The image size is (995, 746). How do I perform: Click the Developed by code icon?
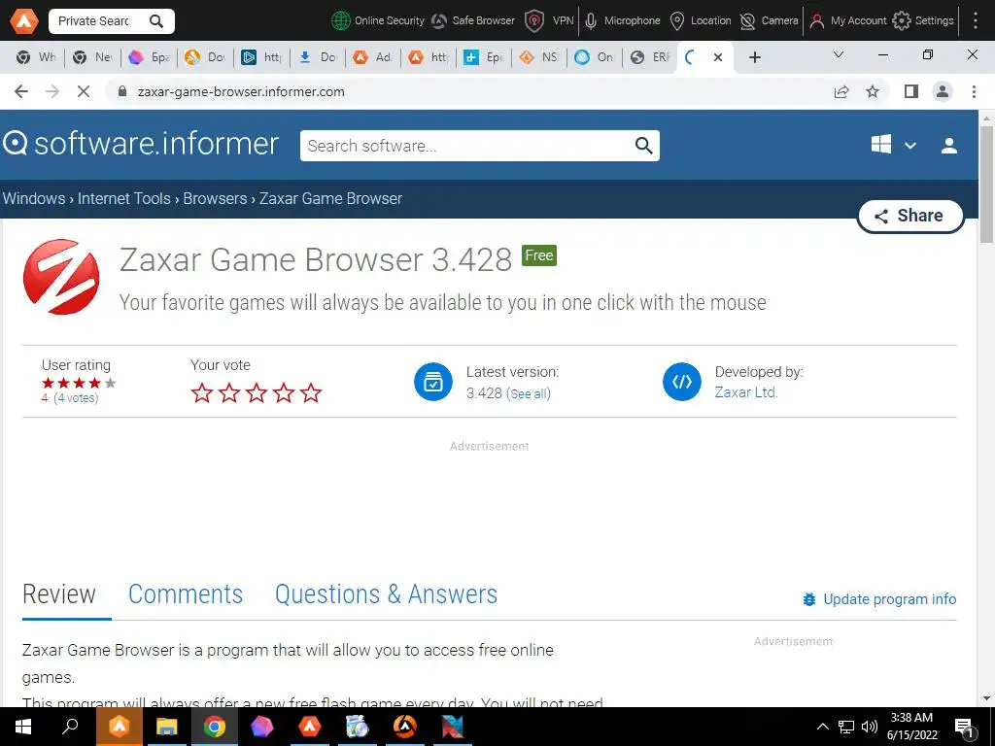(682, 382)
